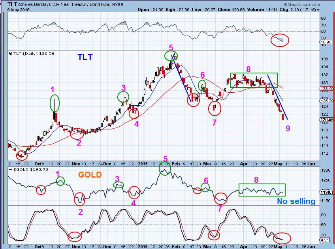
Task: Click the 80 level on the stochastic axis
Action: (324, 215)
